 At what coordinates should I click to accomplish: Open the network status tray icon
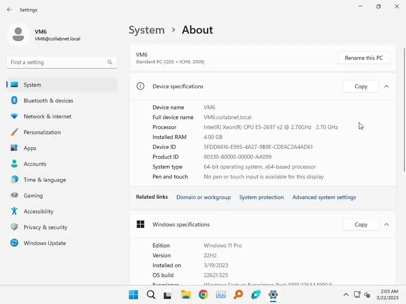click(x=357, y=294)
